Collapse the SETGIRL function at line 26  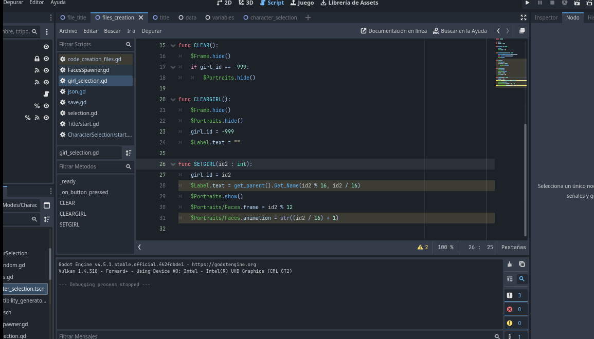point(173,164)
